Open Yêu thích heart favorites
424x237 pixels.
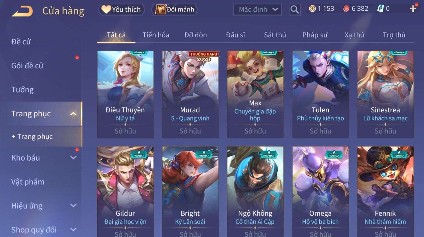[x=122, y=9]
